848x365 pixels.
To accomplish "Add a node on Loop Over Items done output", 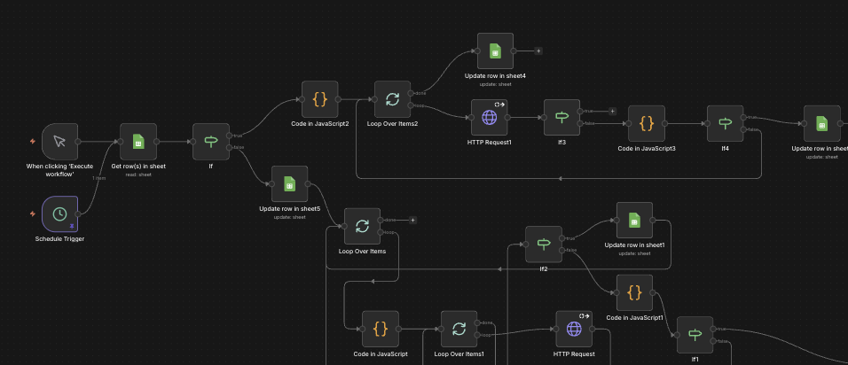I will pos(412,221).
